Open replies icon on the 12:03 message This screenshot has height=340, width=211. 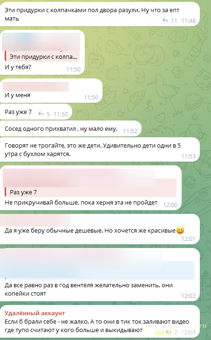tap(169, 332)
